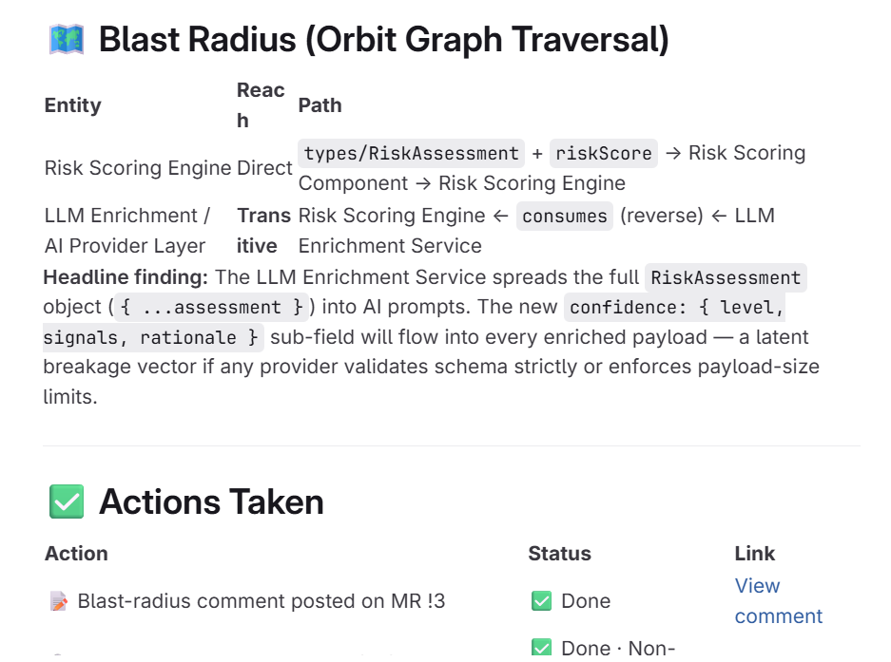Click the types/RiskAssessment code chip
This screenshot has height=662, width=891.
point(411,153)
